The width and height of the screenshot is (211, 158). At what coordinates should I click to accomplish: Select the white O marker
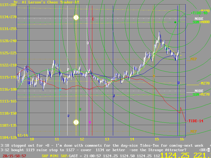(x=88, y=43)
